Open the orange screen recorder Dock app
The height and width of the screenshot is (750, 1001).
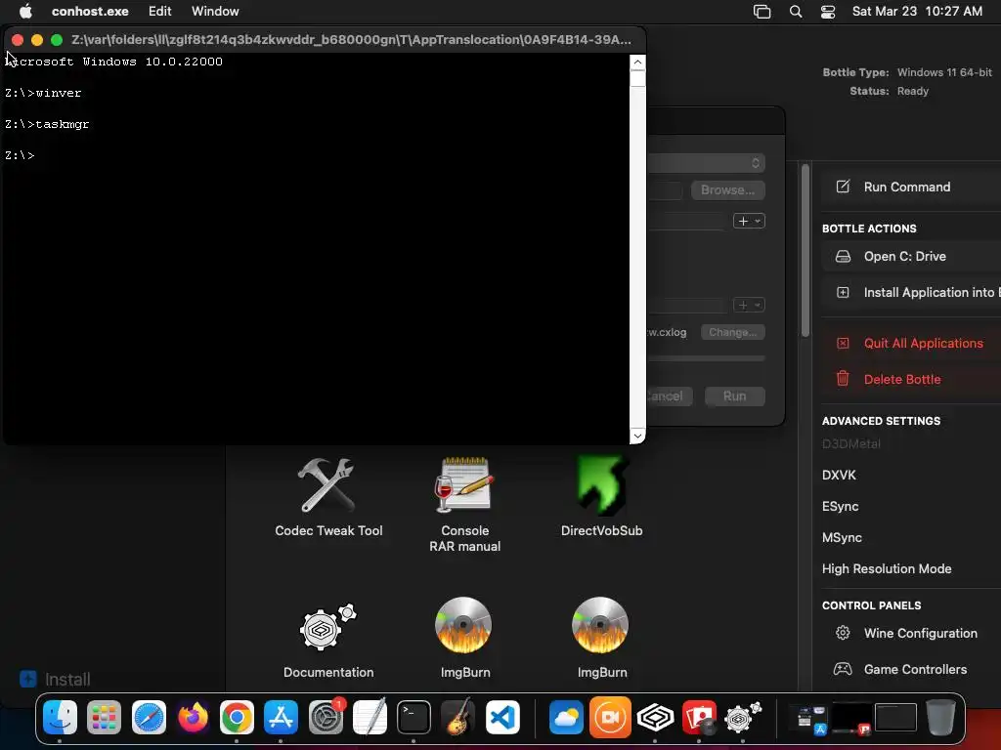(610, 717)
